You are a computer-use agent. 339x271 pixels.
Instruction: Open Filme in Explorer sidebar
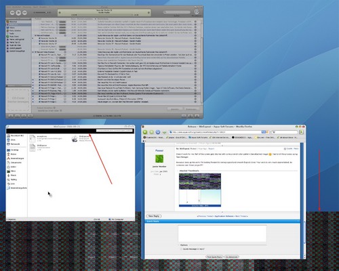12,171
